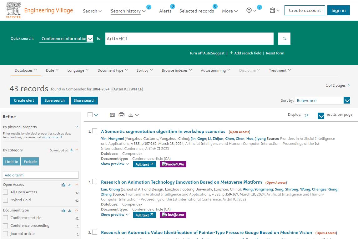
Task: Tick the Conference article filter checkbox
Action: click(x=5, y=218)
